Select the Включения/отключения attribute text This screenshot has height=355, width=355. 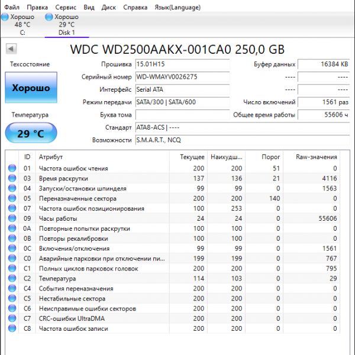[75, 248]
